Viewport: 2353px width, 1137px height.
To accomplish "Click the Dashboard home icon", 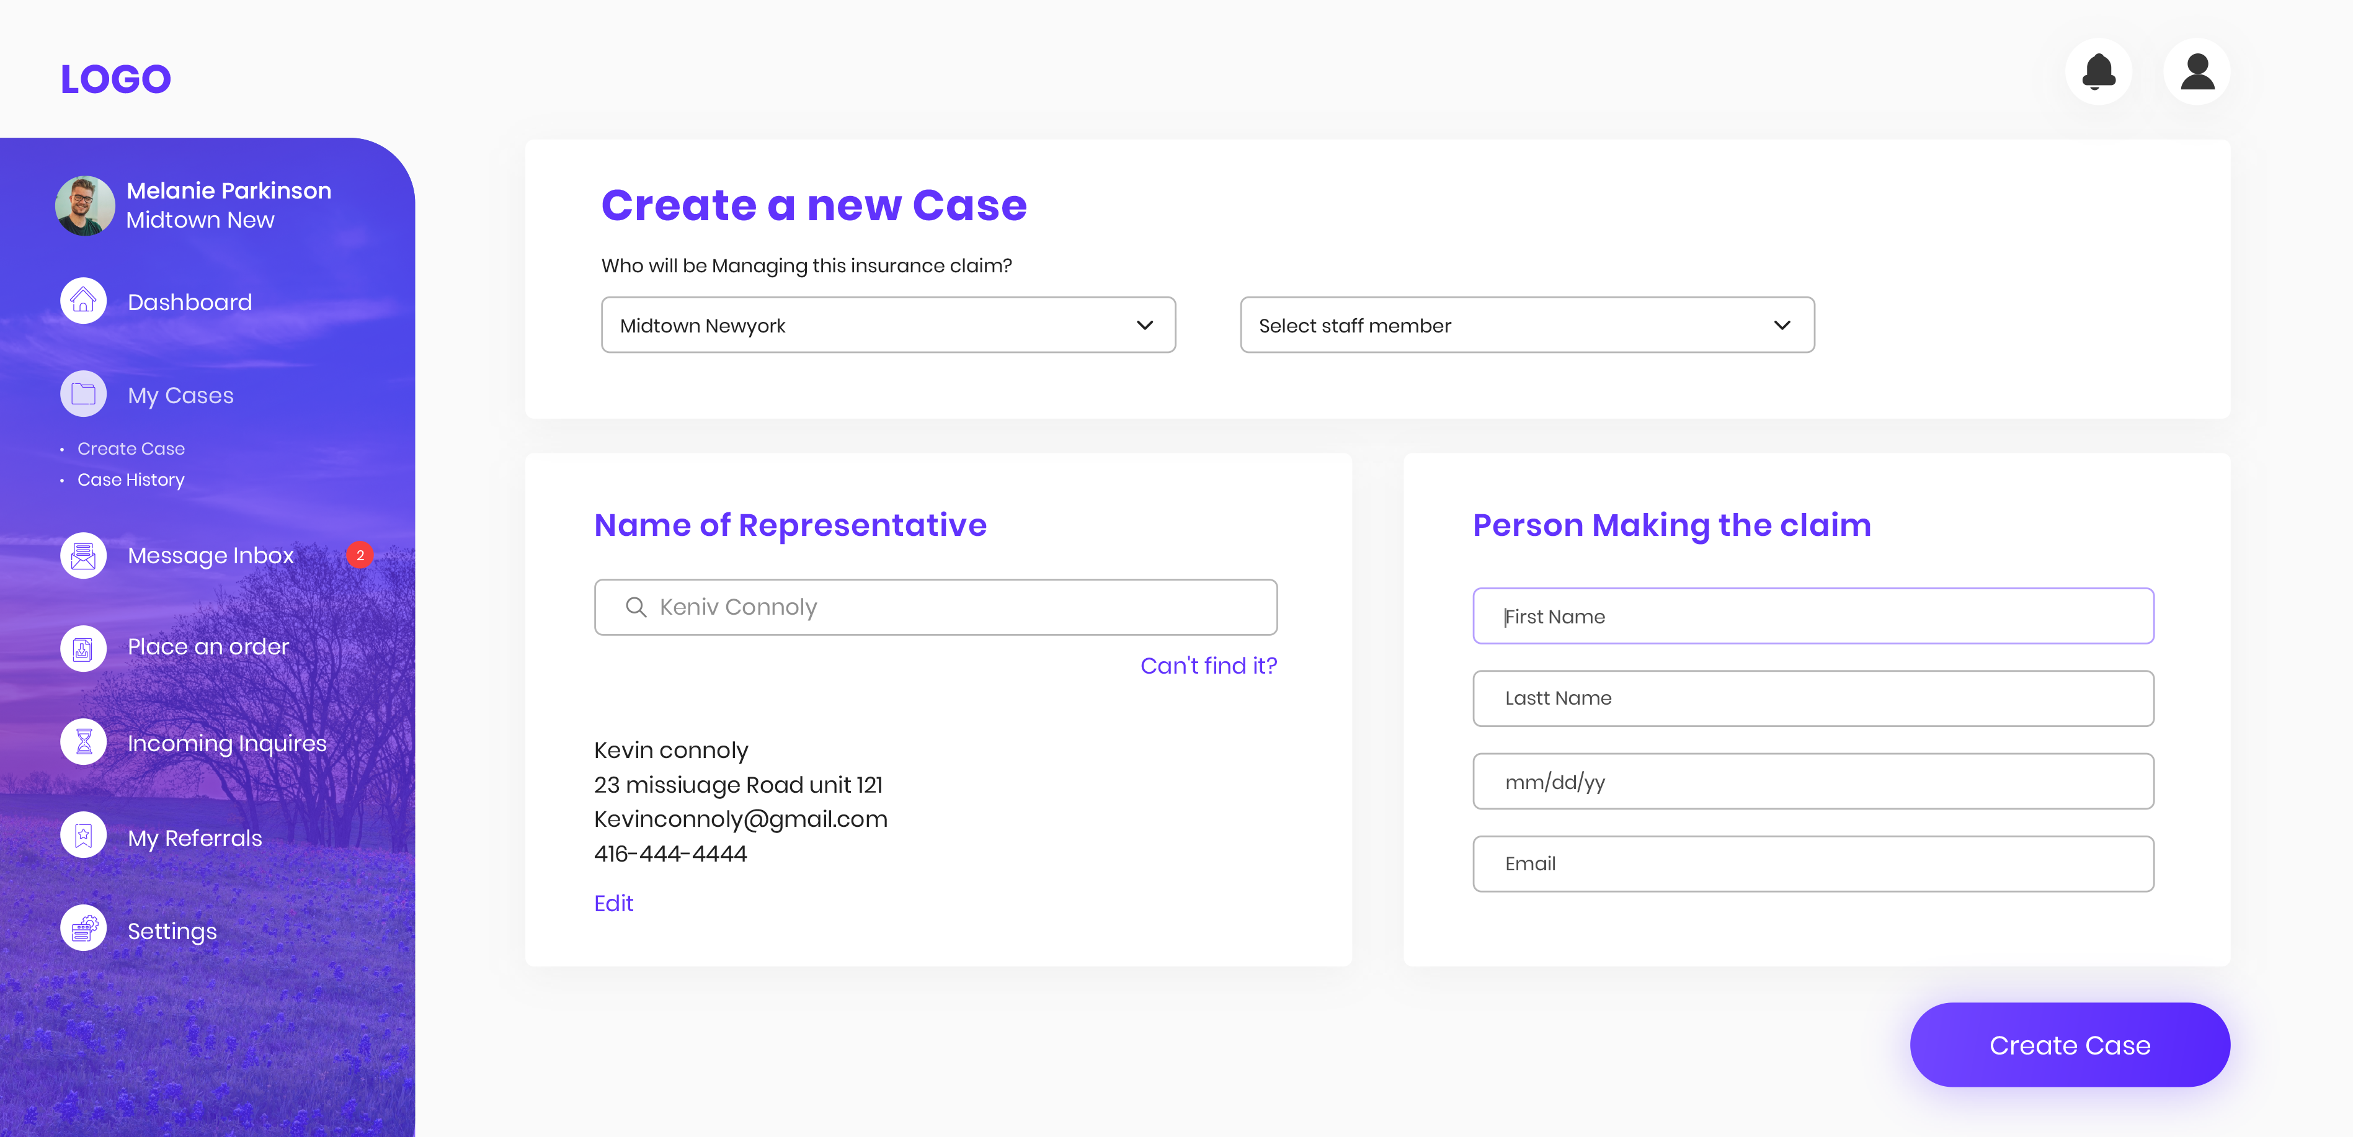I will (83, 300).
